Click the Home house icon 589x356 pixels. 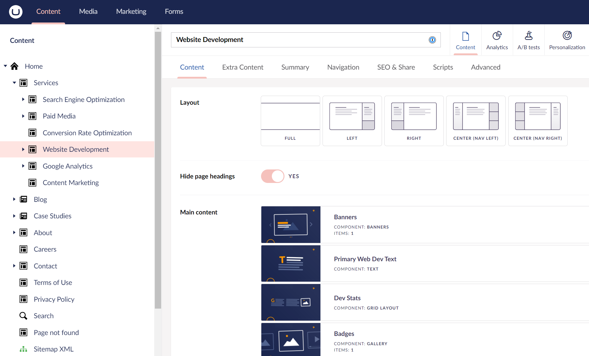(14, 66)
